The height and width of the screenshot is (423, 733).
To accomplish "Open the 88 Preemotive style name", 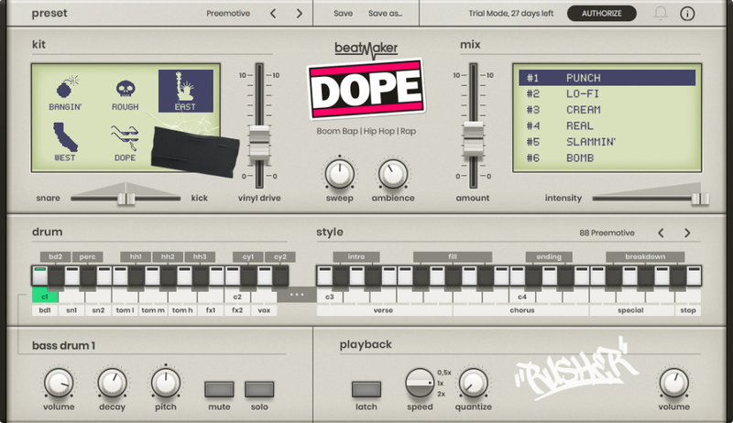I will click(x=607, y=233).
